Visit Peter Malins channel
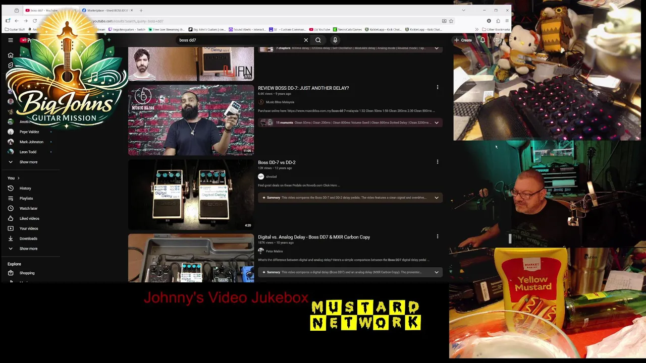646x363 pixels. click(274, 251)
